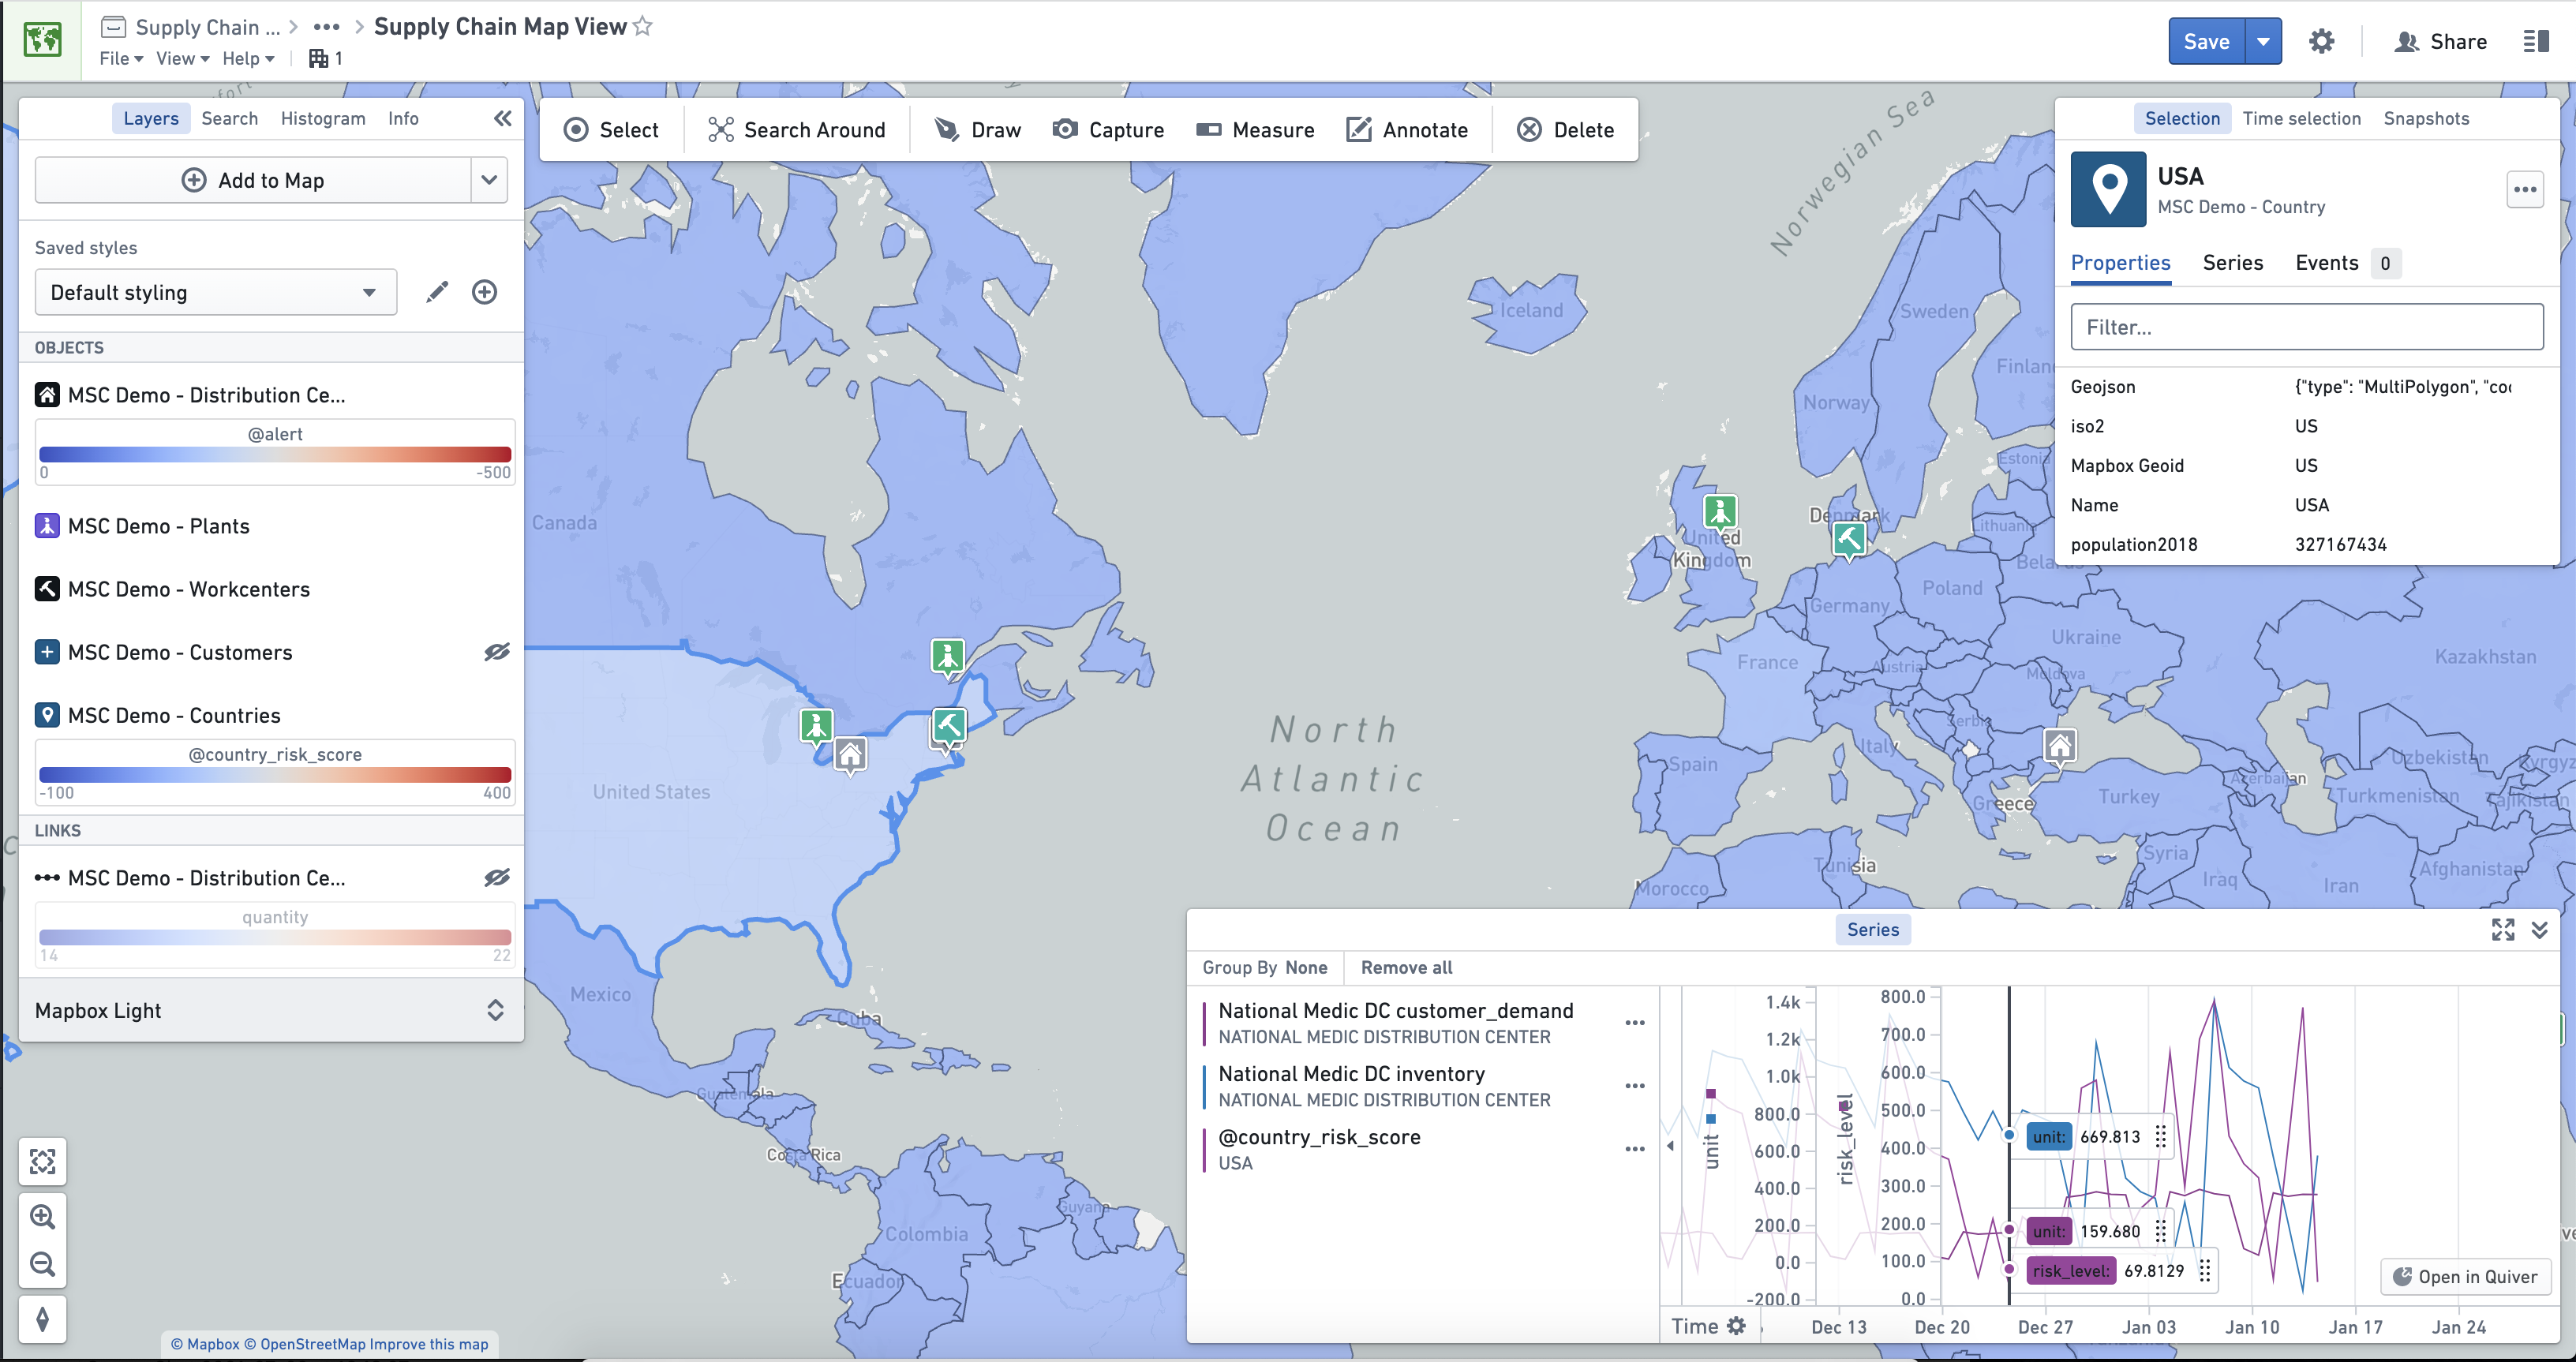
Task: Click Remove all in Series panel
Action: pyautogui.click(x=1406, y=967)
